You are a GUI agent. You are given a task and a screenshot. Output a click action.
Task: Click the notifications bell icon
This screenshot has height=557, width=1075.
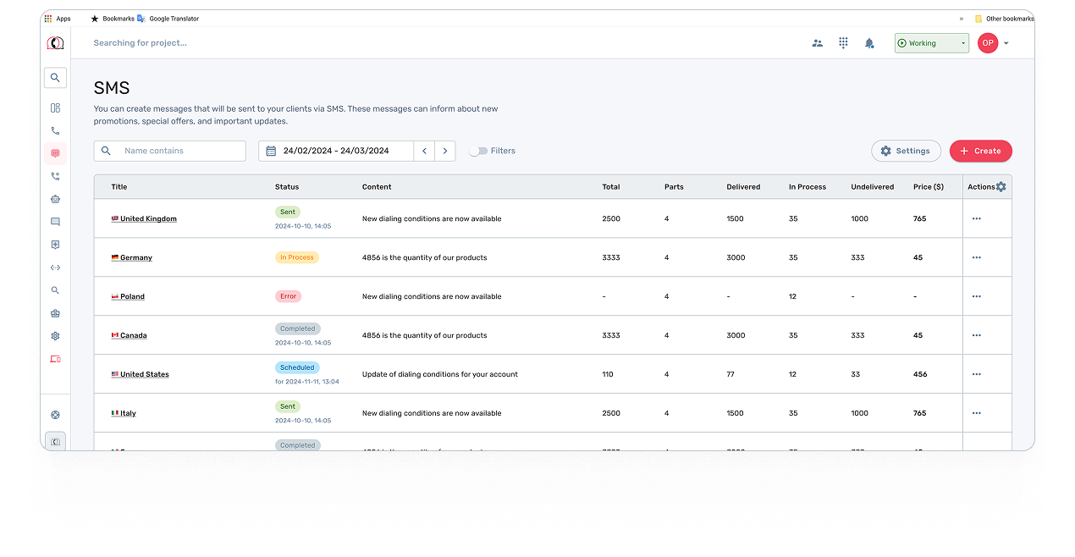click(869, 43)
